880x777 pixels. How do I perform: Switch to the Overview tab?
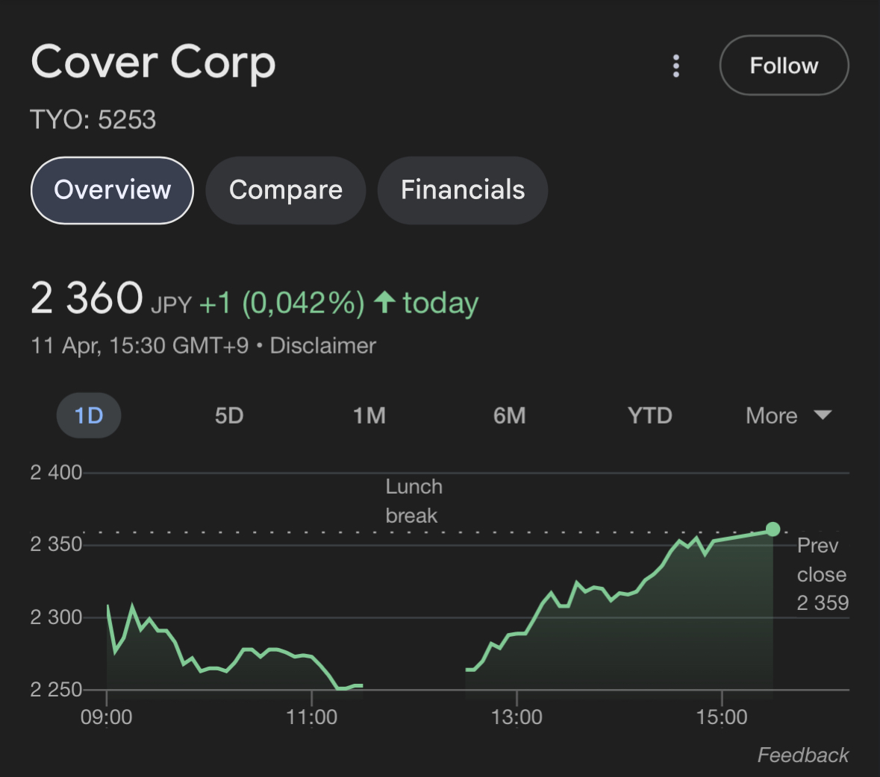click(x=112, y=190)
